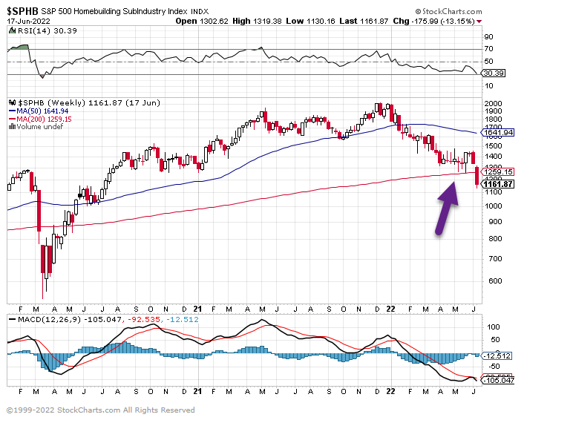Click the 600 price axis label
Image resolution: width=573 pixels, height=423 pixels.
495,281
